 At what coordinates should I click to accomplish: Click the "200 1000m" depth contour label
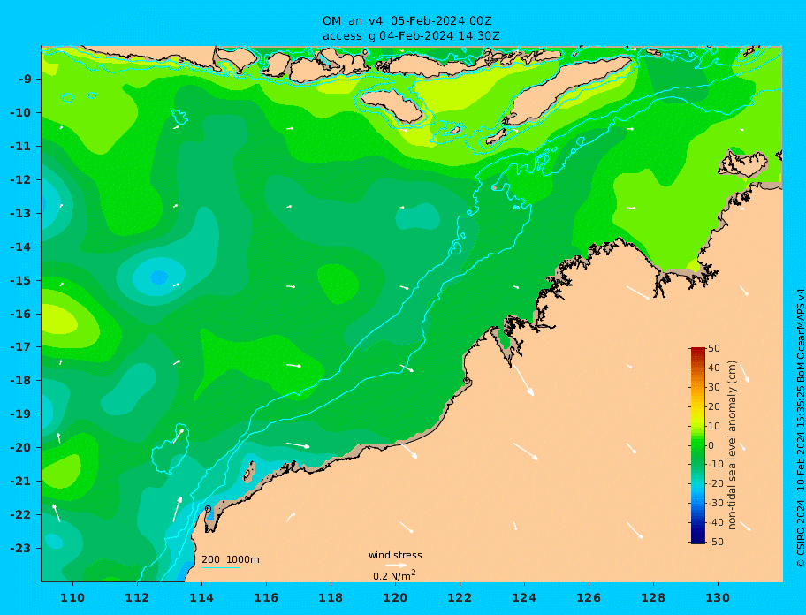231,559
